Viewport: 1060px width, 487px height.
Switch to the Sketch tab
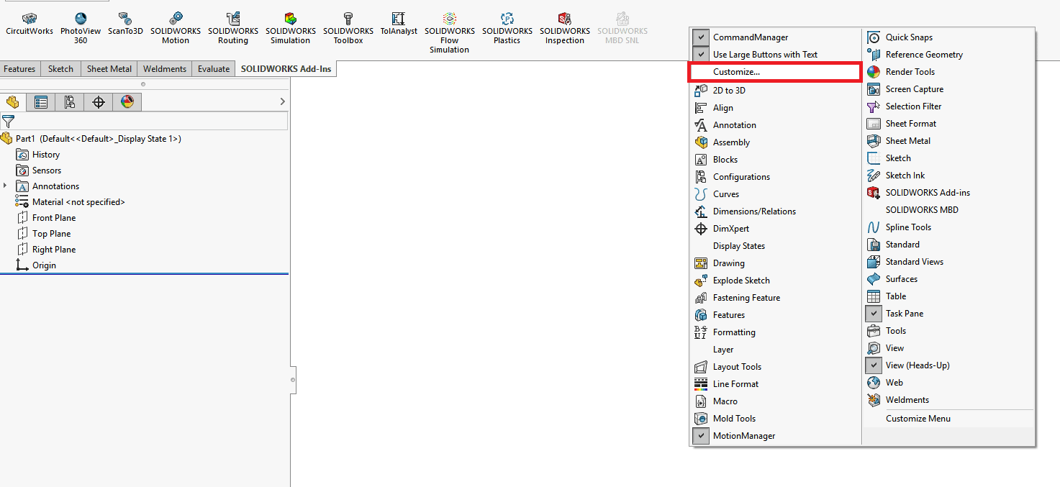(x=60, y=69)
